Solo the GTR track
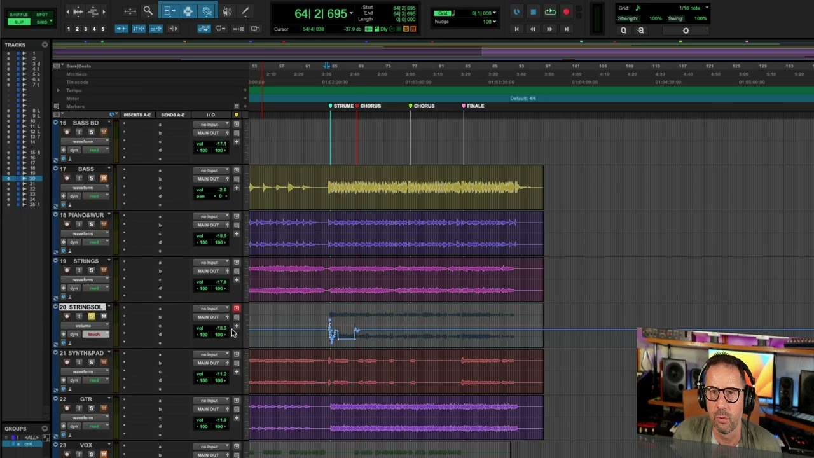 pyautogui.click(x=91, y=408)
